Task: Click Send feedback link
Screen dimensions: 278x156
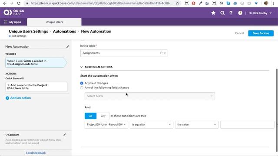Action: 36,153
